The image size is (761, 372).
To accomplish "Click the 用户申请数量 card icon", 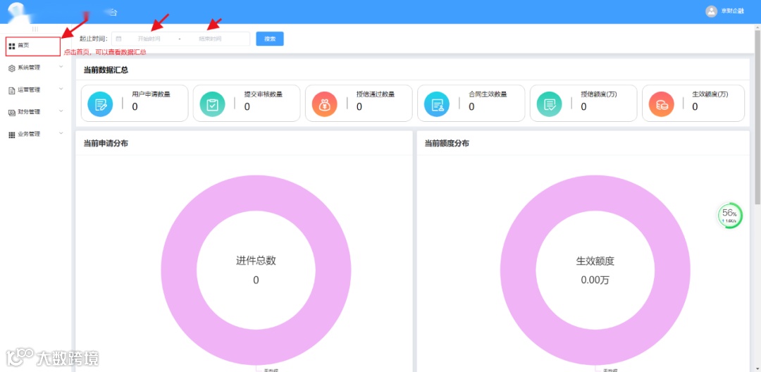I will coord(100,104).
